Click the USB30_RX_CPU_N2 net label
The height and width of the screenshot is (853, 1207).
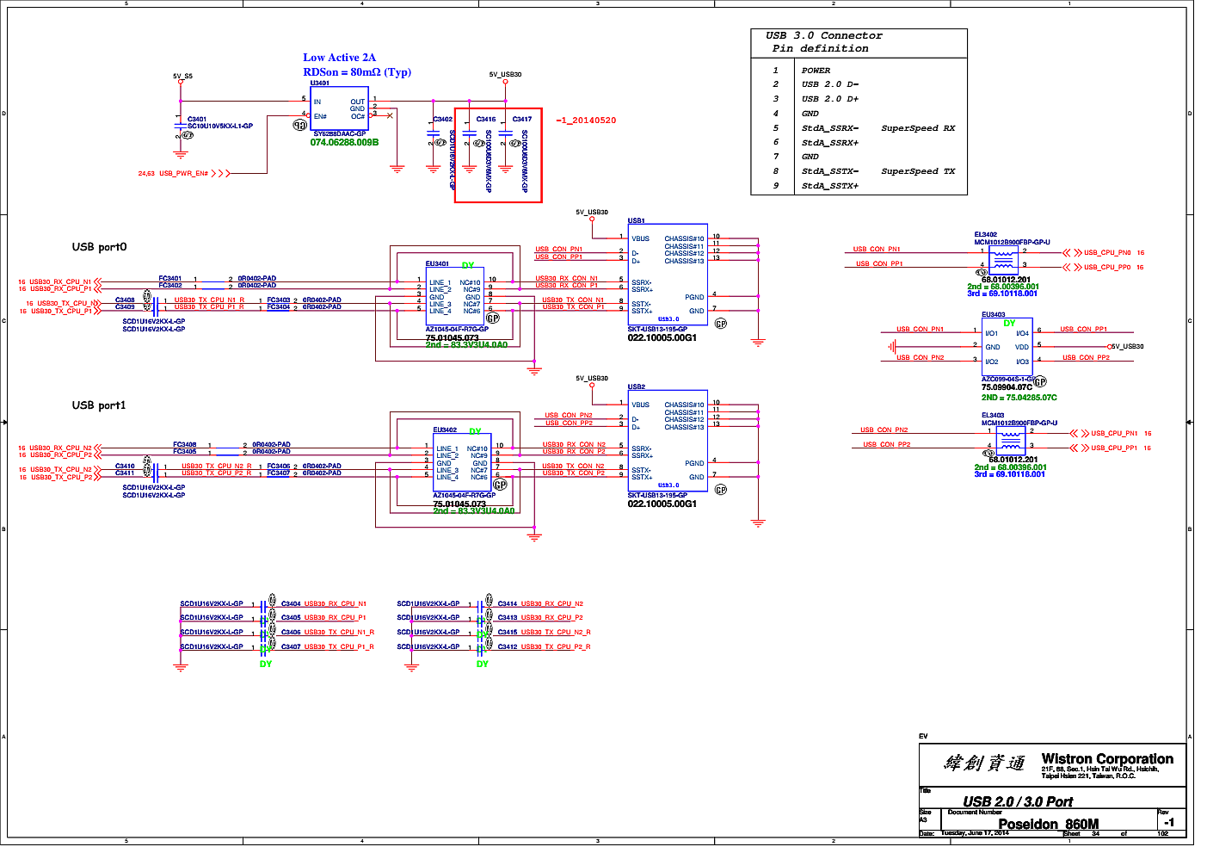point(60,448)
